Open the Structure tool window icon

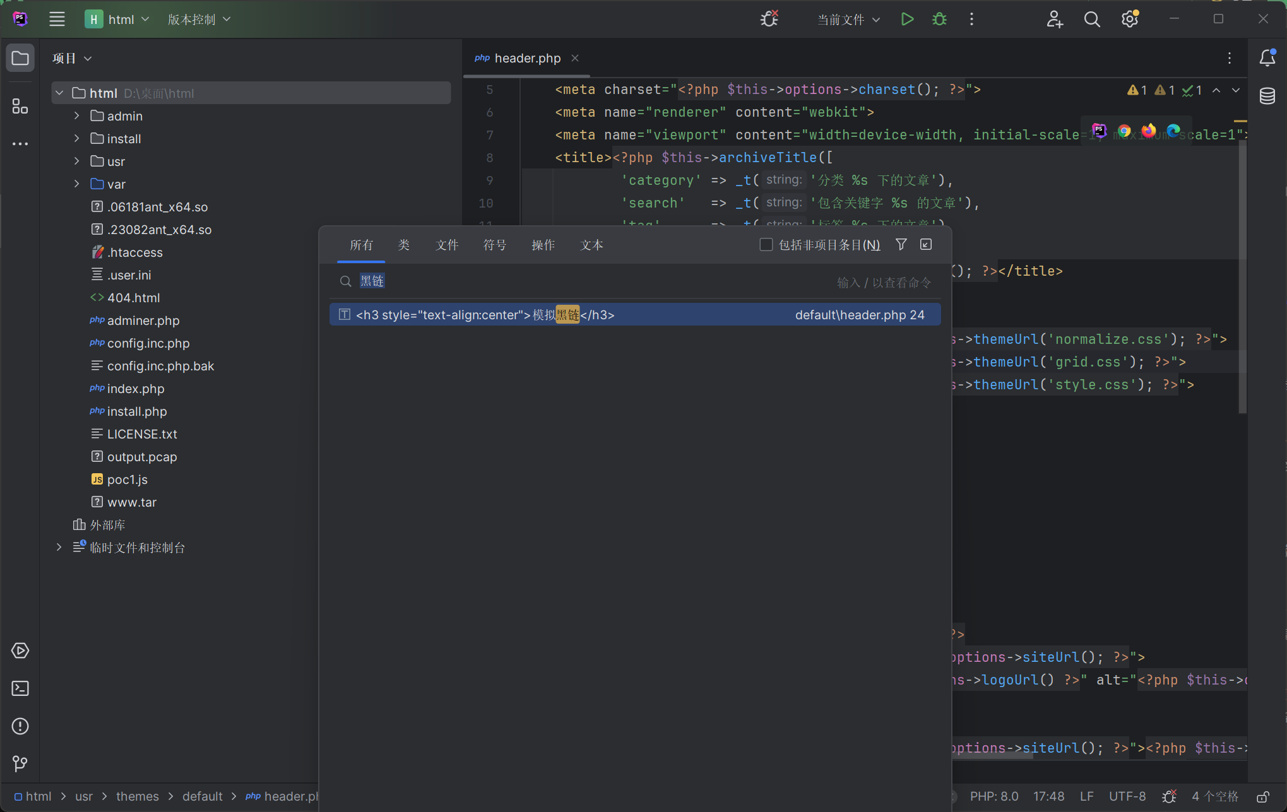(20, 106)
